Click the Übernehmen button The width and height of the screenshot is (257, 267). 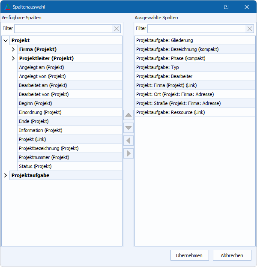tap(189, 255)
